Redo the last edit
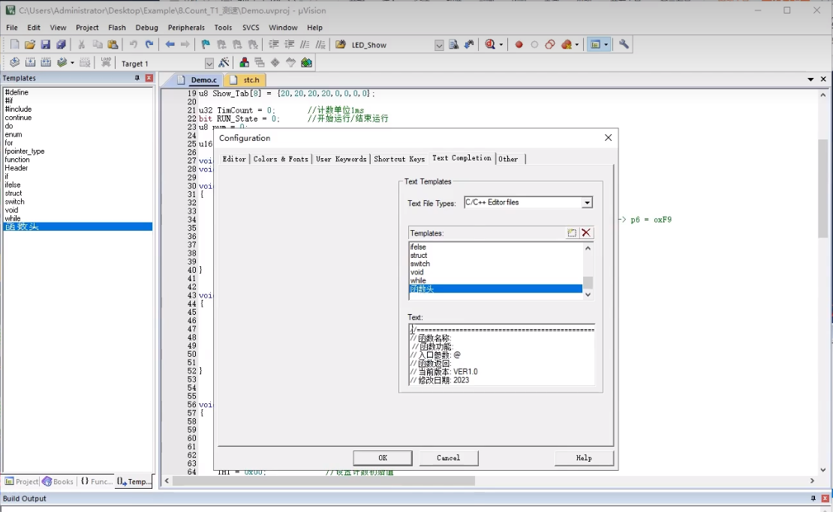 point(149,44)
